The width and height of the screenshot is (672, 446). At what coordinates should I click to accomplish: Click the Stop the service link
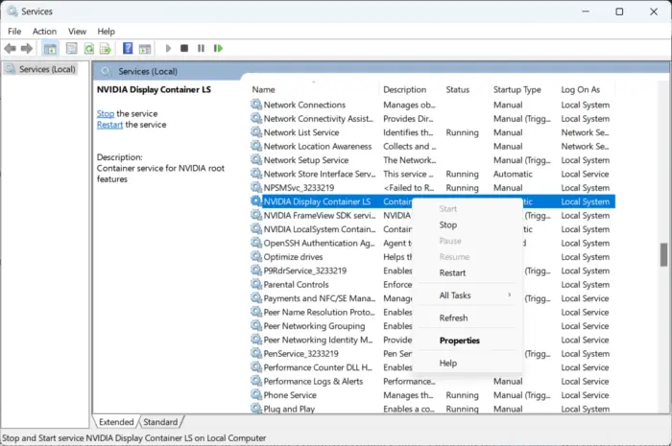(x=105, y=113)
